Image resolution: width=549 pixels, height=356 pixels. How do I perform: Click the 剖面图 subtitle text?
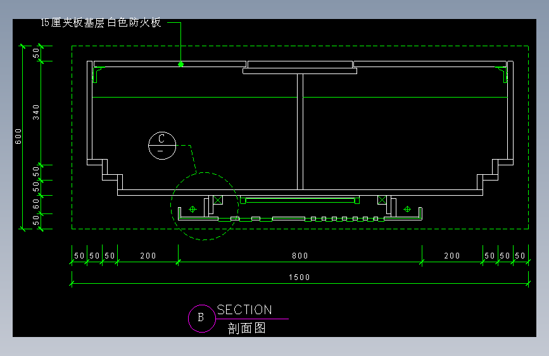tap(246, 328)
